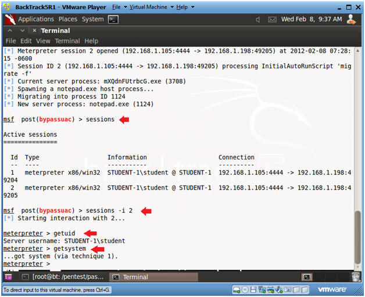Open Terminal's Help menu
Image resolution: width=365 pixels, height=297 pixels.
pos(91,41)
